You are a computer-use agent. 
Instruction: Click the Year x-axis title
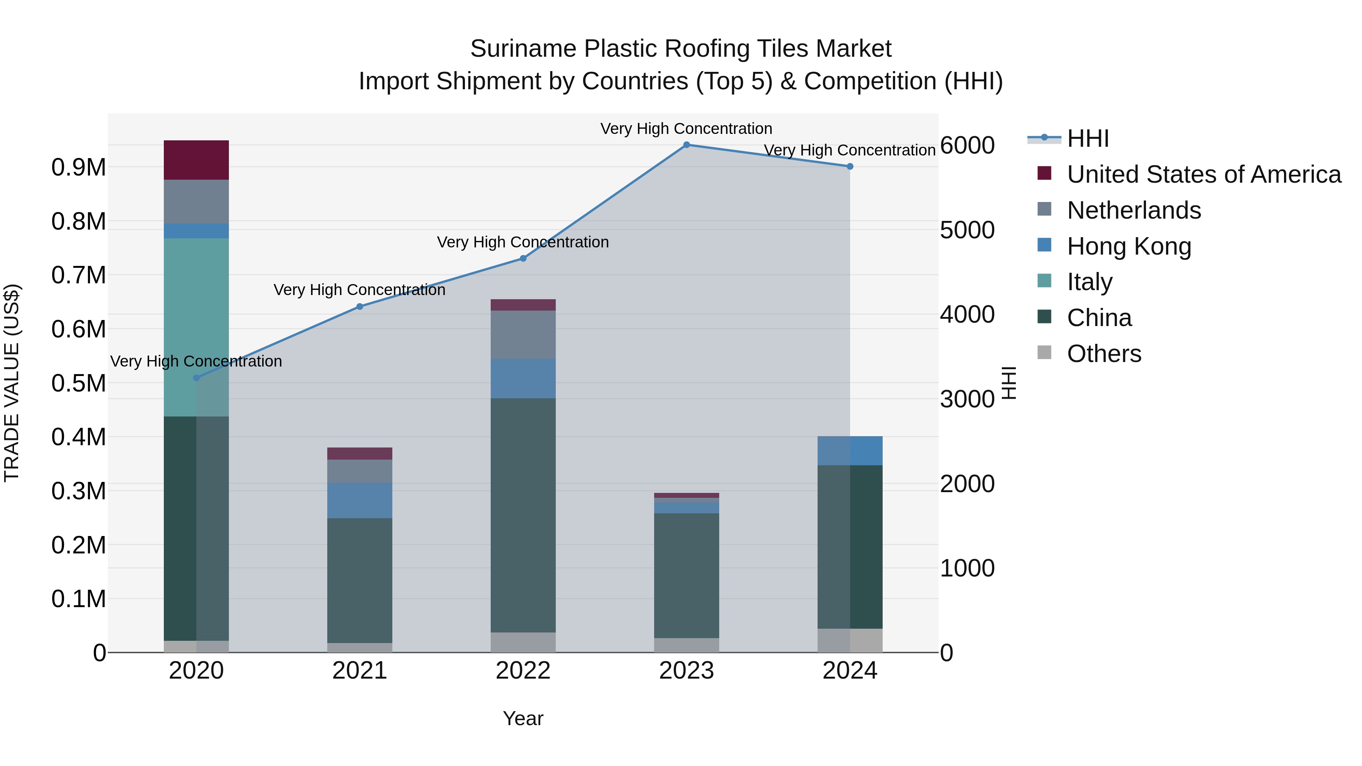point(523,718)
